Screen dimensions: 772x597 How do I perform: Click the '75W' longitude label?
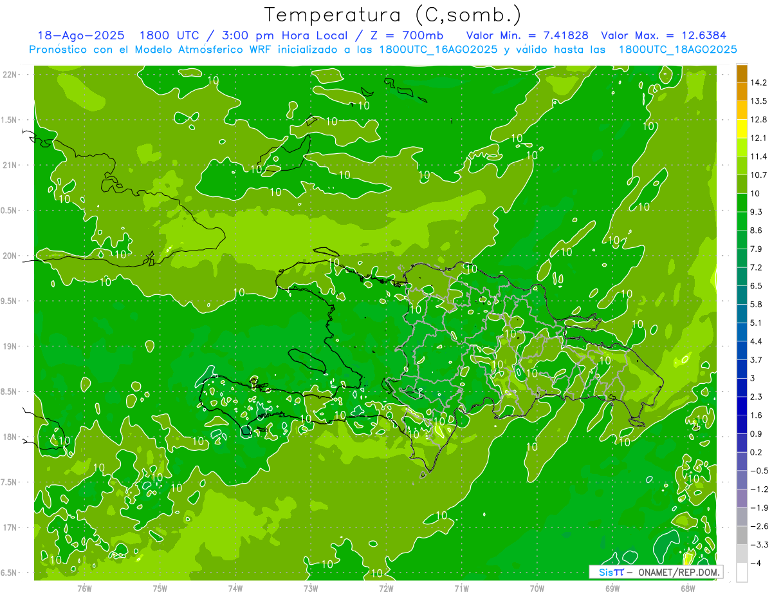(160, 588)
